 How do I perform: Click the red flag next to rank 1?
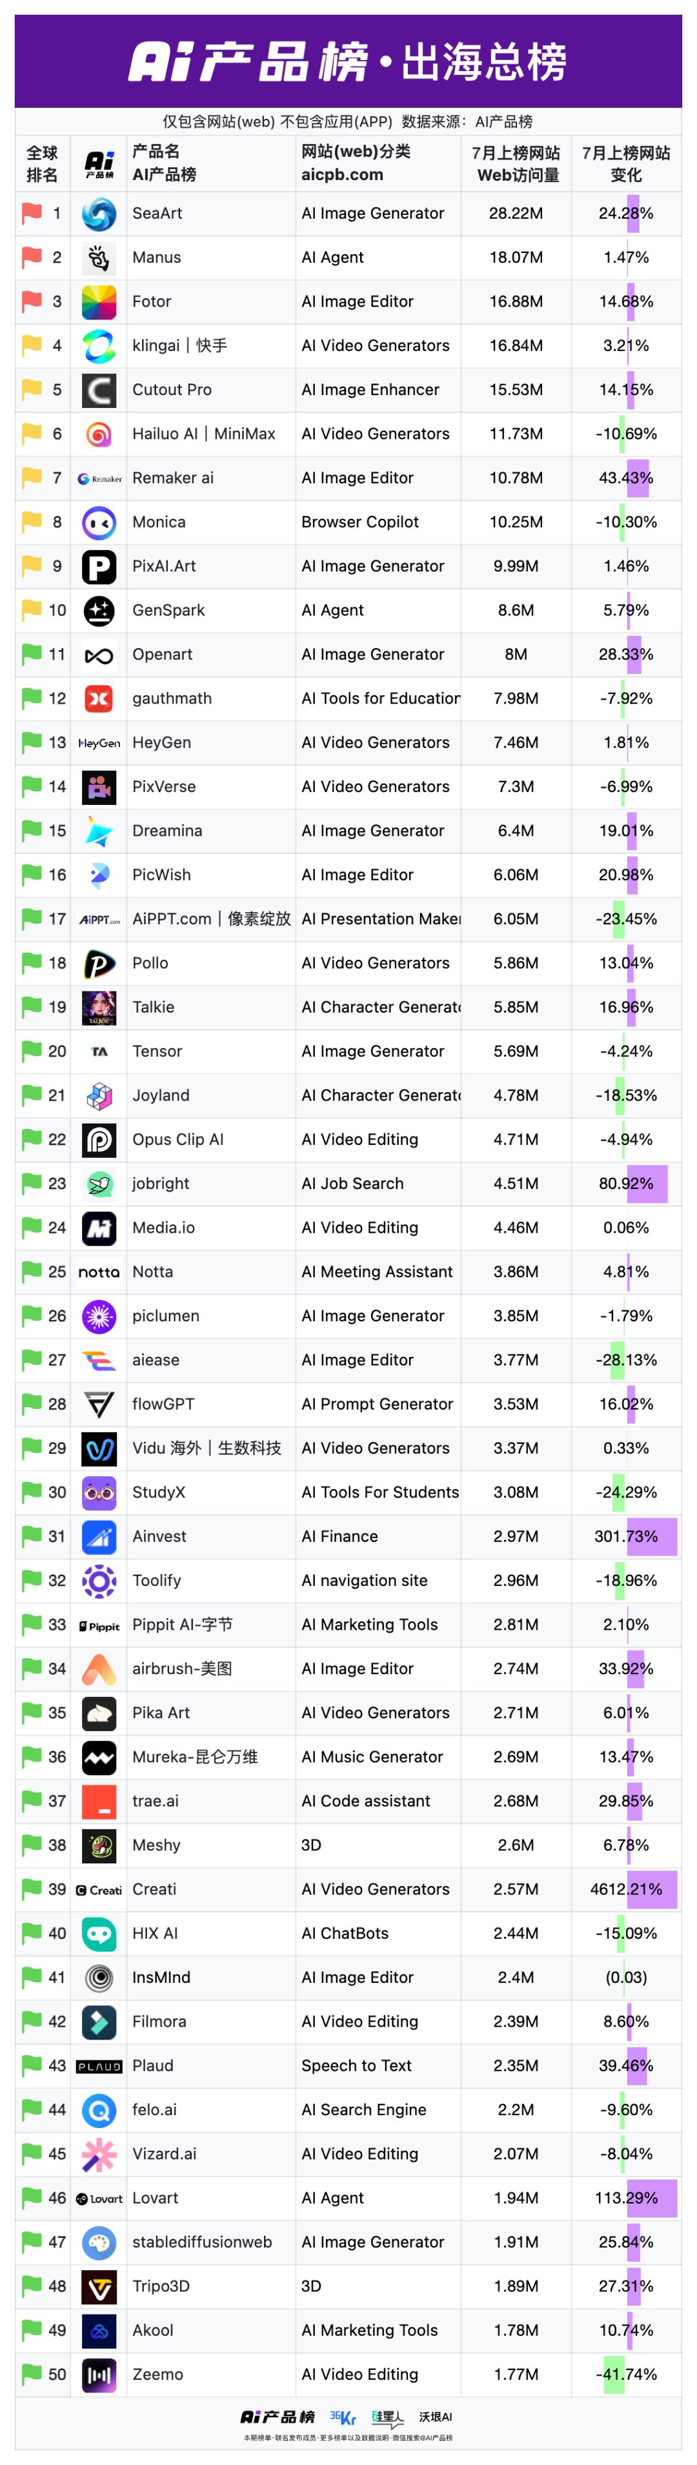click(x=32, y=212)
